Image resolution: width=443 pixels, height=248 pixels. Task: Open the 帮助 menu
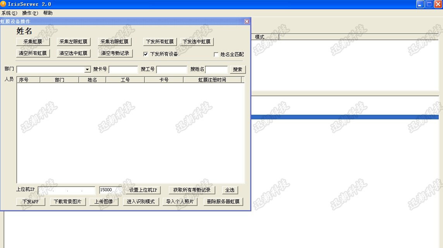pos(48,13)
